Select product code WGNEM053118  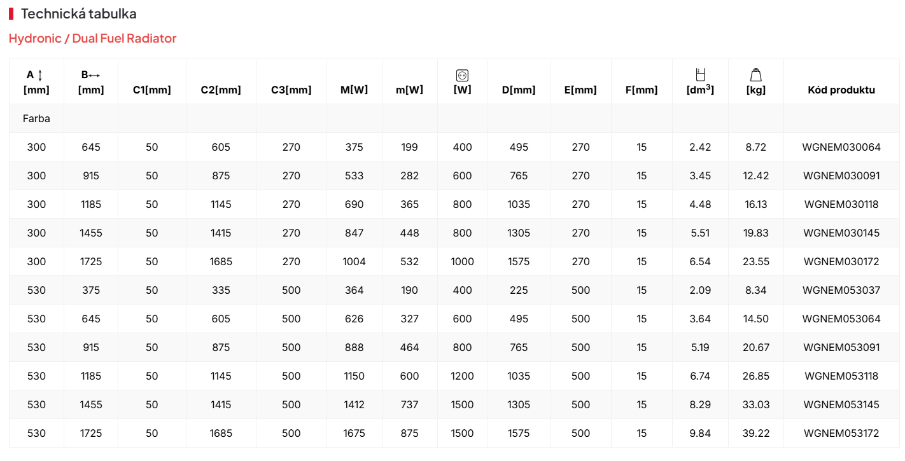click(x=841, y=376)
